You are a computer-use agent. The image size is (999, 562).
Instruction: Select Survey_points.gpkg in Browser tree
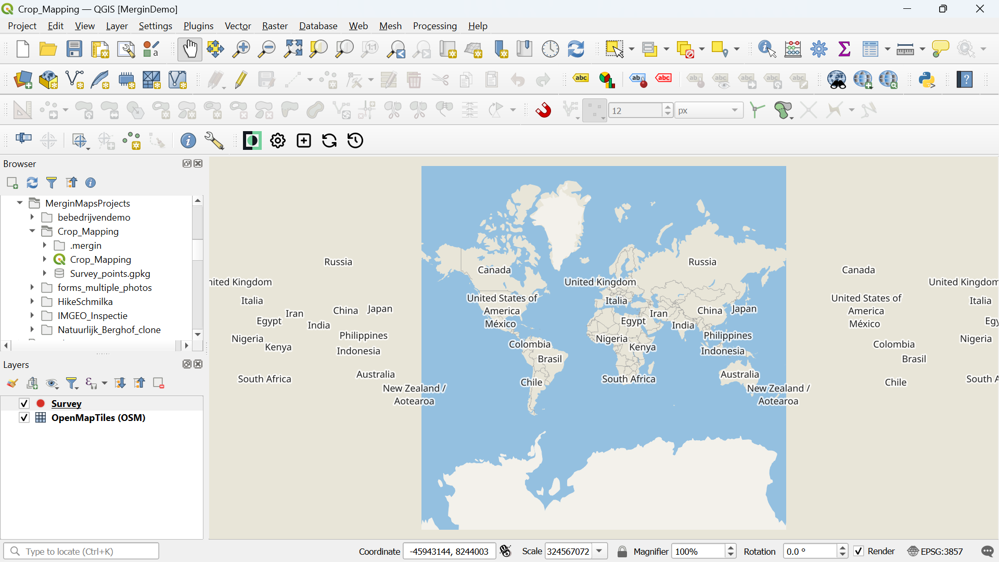110,273
